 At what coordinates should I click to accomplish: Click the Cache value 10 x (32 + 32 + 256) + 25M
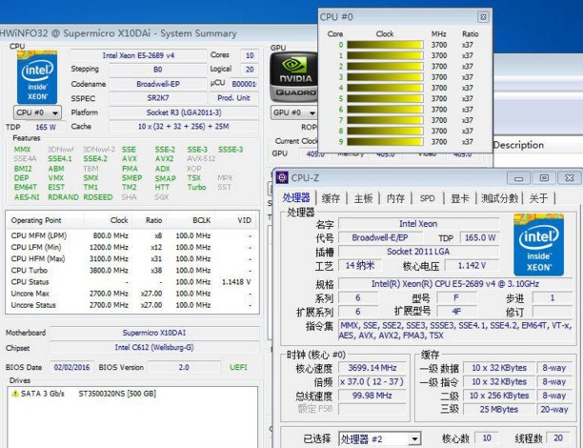184,127
